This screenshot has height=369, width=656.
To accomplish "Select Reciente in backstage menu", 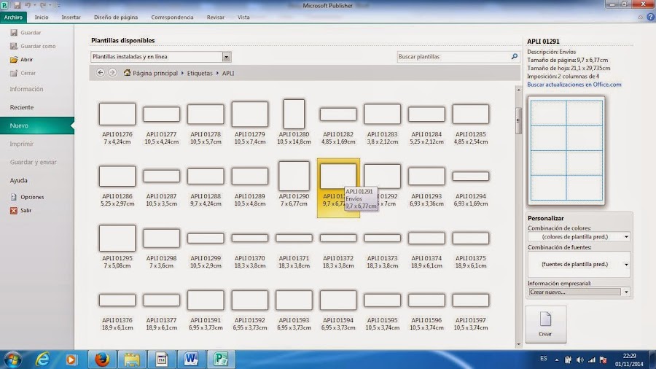I will tap(22, 107).
